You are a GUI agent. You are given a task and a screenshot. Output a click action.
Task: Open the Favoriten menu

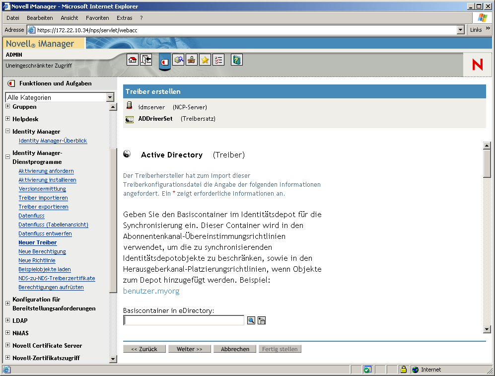[97, 17]
